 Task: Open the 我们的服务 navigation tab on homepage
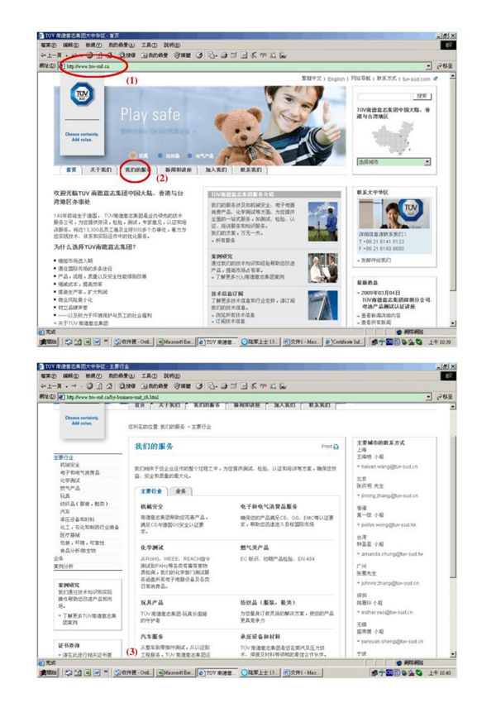[x=137, y=170]
